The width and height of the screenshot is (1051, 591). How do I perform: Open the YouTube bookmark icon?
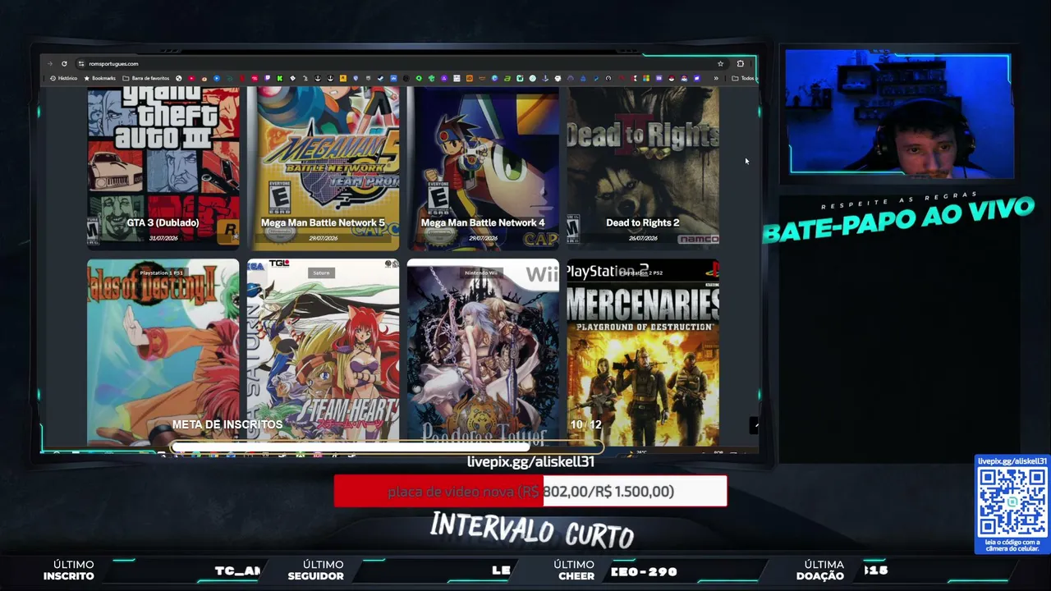[x=191, y=79]
